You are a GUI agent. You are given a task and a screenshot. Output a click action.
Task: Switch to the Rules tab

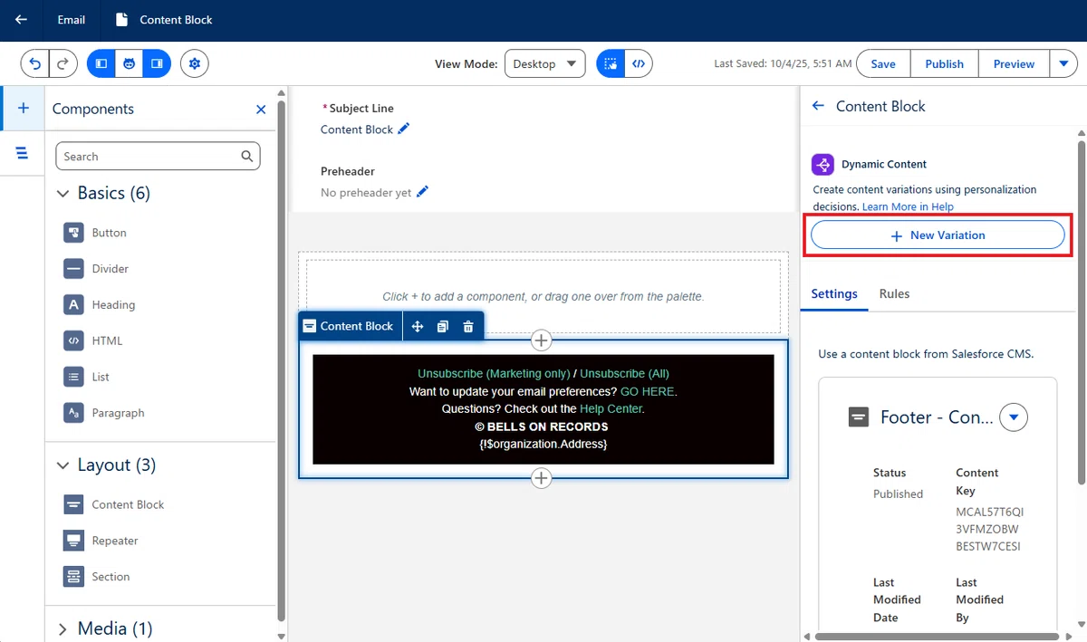[x=894, y=293]
